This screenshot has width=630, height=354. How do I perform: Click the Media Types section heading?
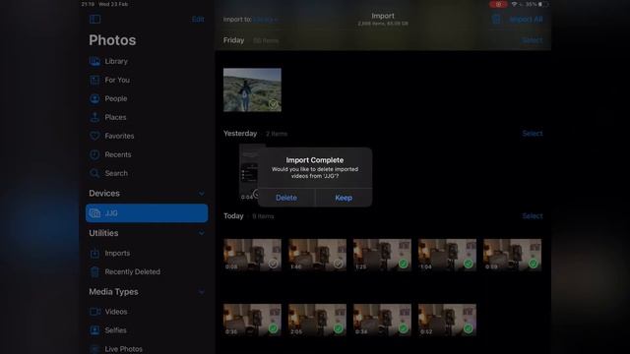coord(114,292)
